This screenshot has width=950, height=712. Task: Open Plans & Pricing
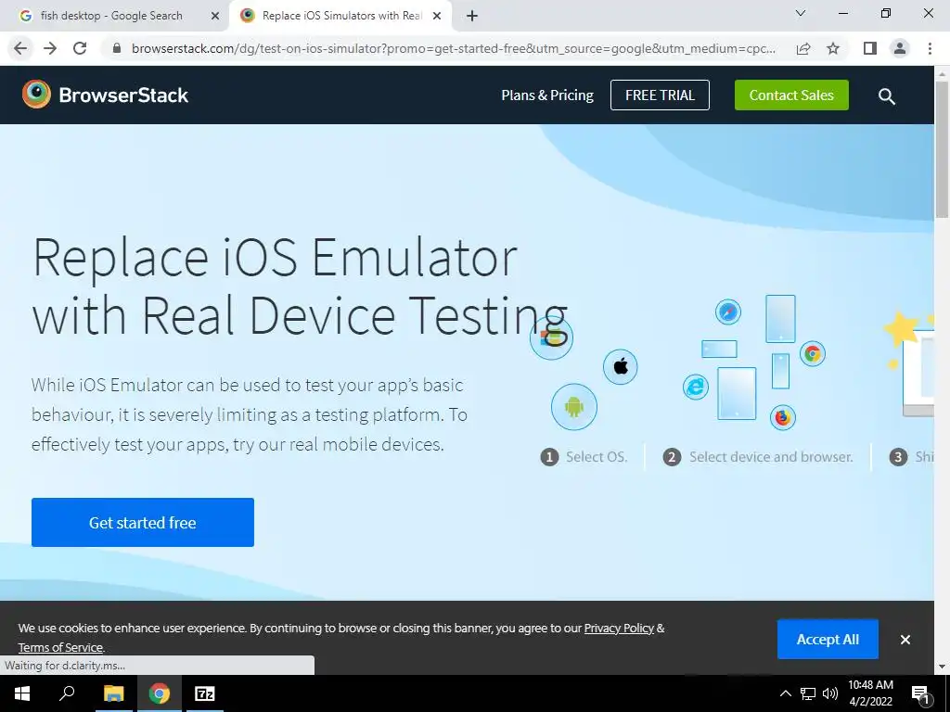tap(547, 95)
